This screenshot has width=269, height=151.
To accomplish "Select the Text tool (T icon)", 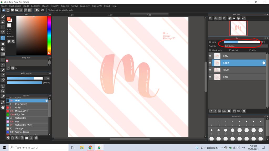I will click(x=3, y=86).
